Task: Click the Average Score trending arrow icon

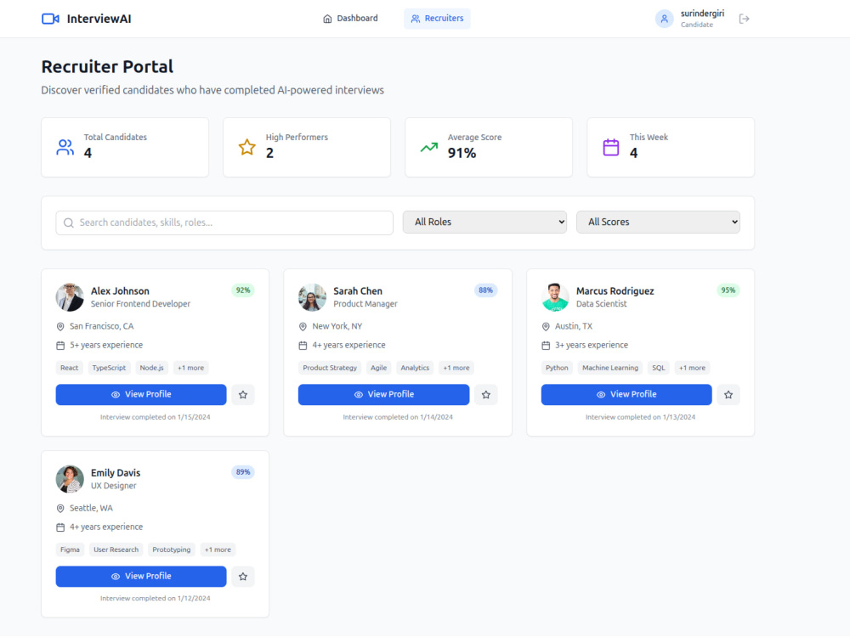Action: point(429,147)
